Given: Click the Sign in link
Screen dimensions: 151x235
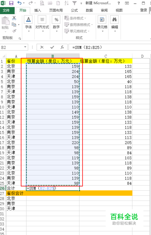Looking at the screenshot, I should coord(143,10).
